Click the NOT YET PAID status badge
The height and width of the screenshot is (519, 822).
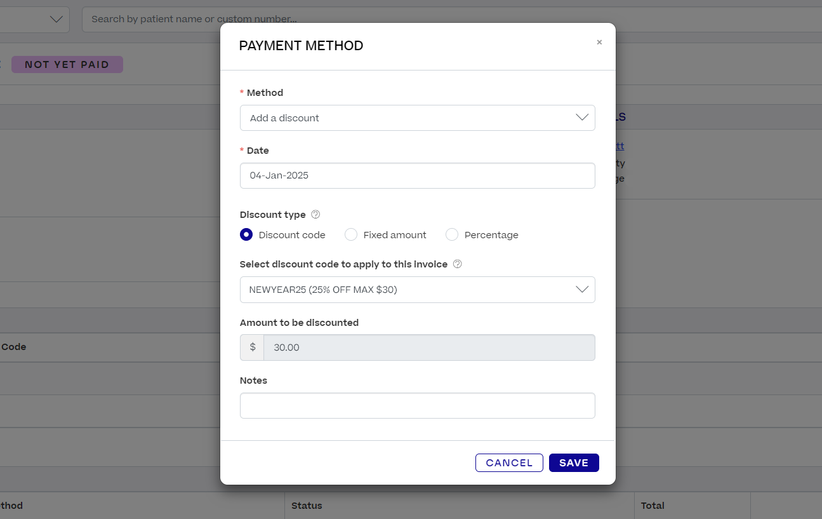coord(67,64)
